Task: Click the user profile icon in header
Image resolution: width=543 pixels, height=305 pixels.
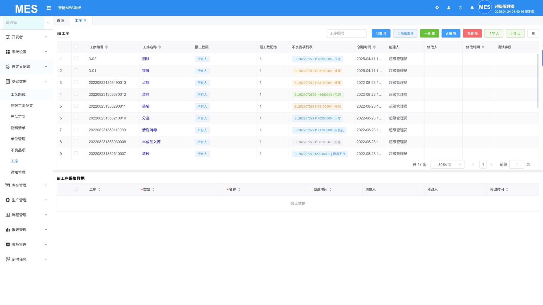Action: [x=449, y=8]
